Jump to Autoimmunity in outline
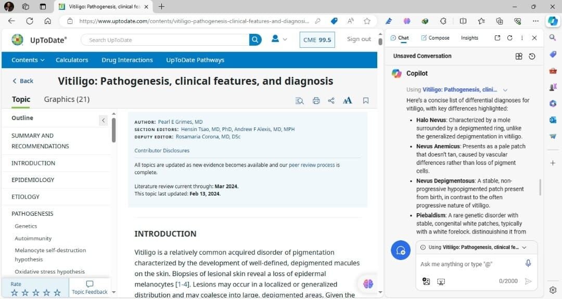 (x=33, y=238)
